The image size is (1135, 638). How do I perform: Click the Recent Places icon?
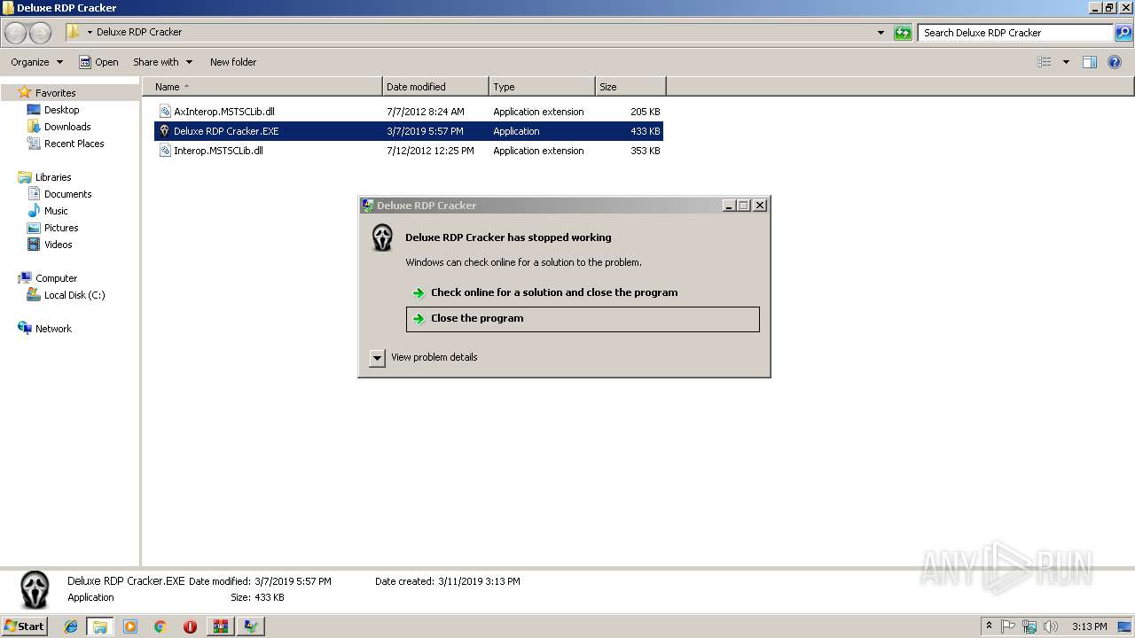pos(34,144)
